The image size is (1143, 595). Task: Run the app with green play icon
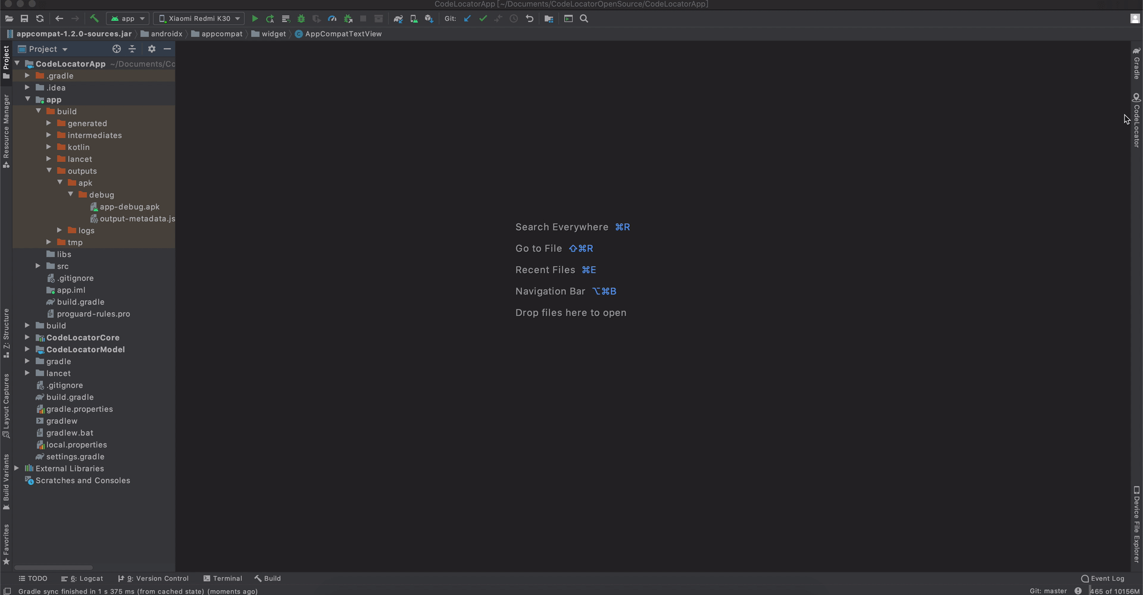255,19
